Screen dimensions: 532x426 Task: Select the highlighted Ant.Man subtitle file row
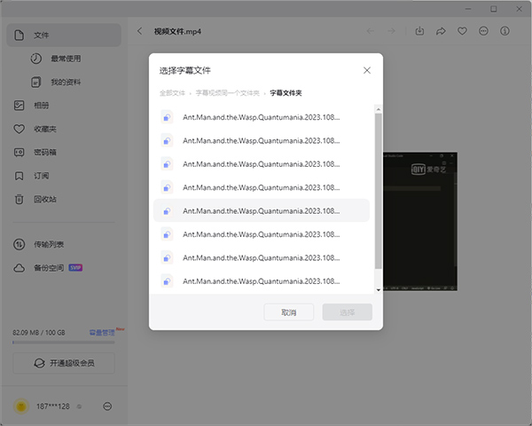[262, 210]
